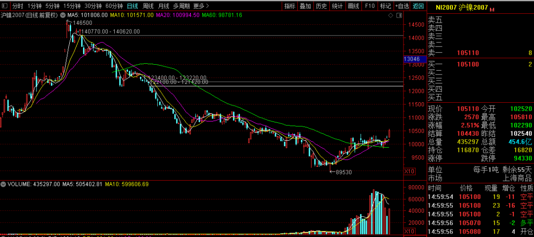The width and height of the screenshot is (534, 237).
Task: Click the 146500 high price annotation
Action: pyautogui.click(x=83, y=23)
